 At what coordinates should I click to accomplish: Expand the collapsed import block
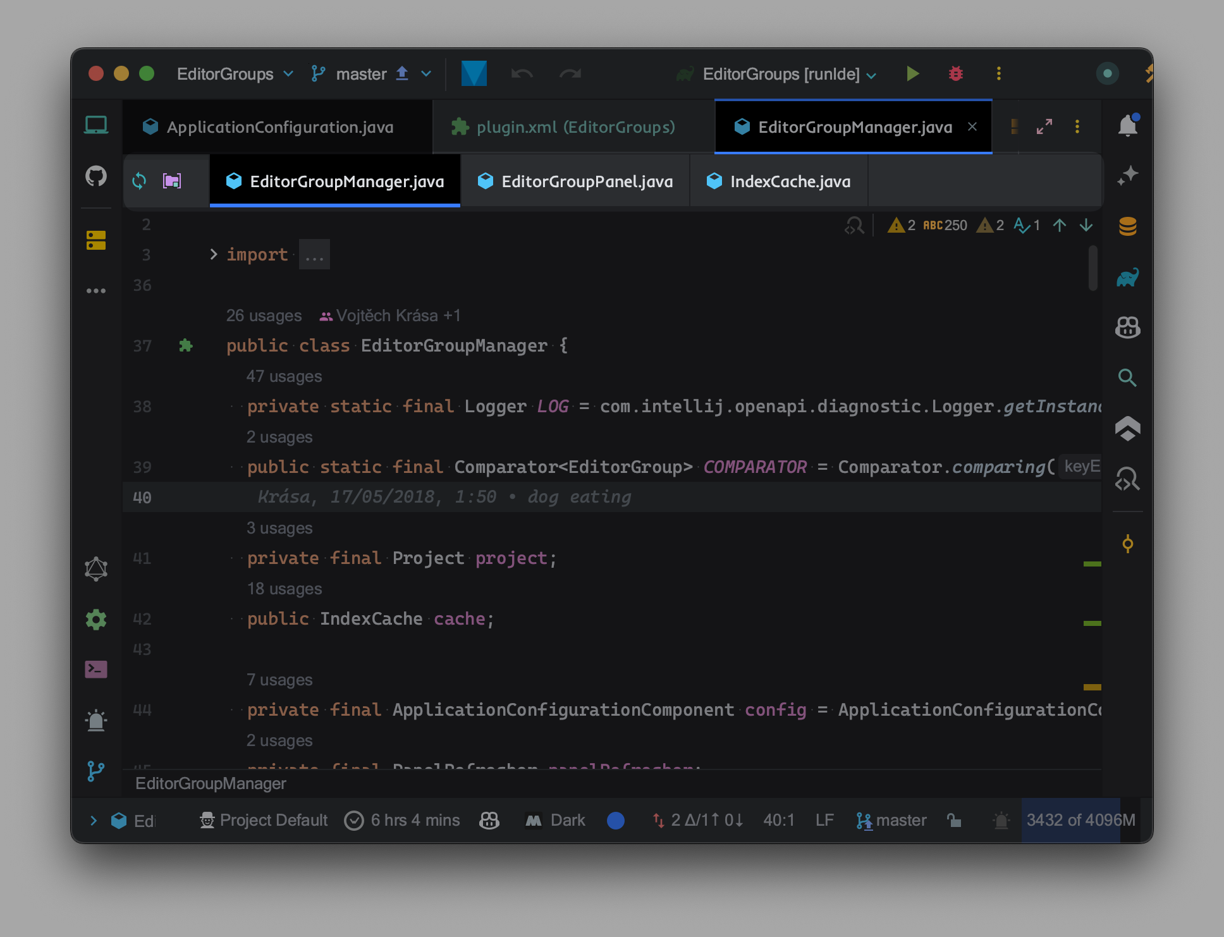(214, 254)
